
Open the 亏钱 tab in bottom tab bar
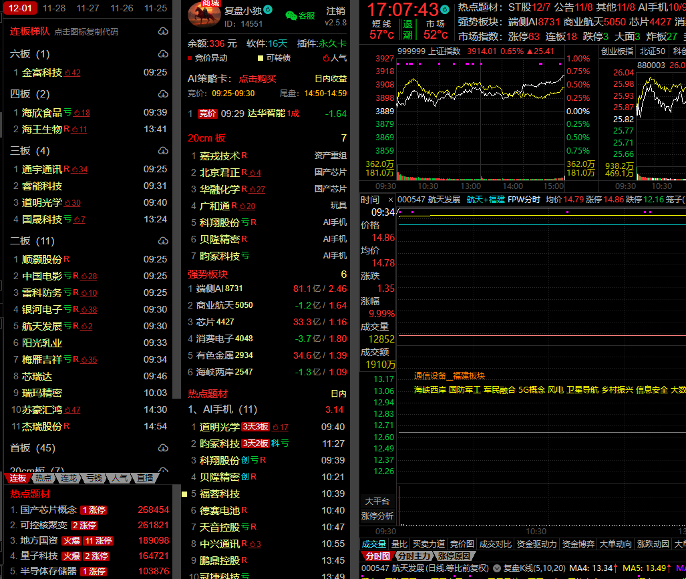(x=94, y=478)
